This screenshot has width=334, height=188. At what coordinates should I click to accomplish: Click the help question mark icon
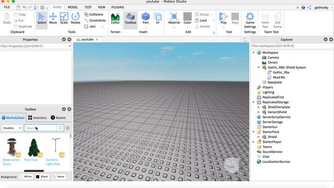pyautogui.click(x=303, y=7)
